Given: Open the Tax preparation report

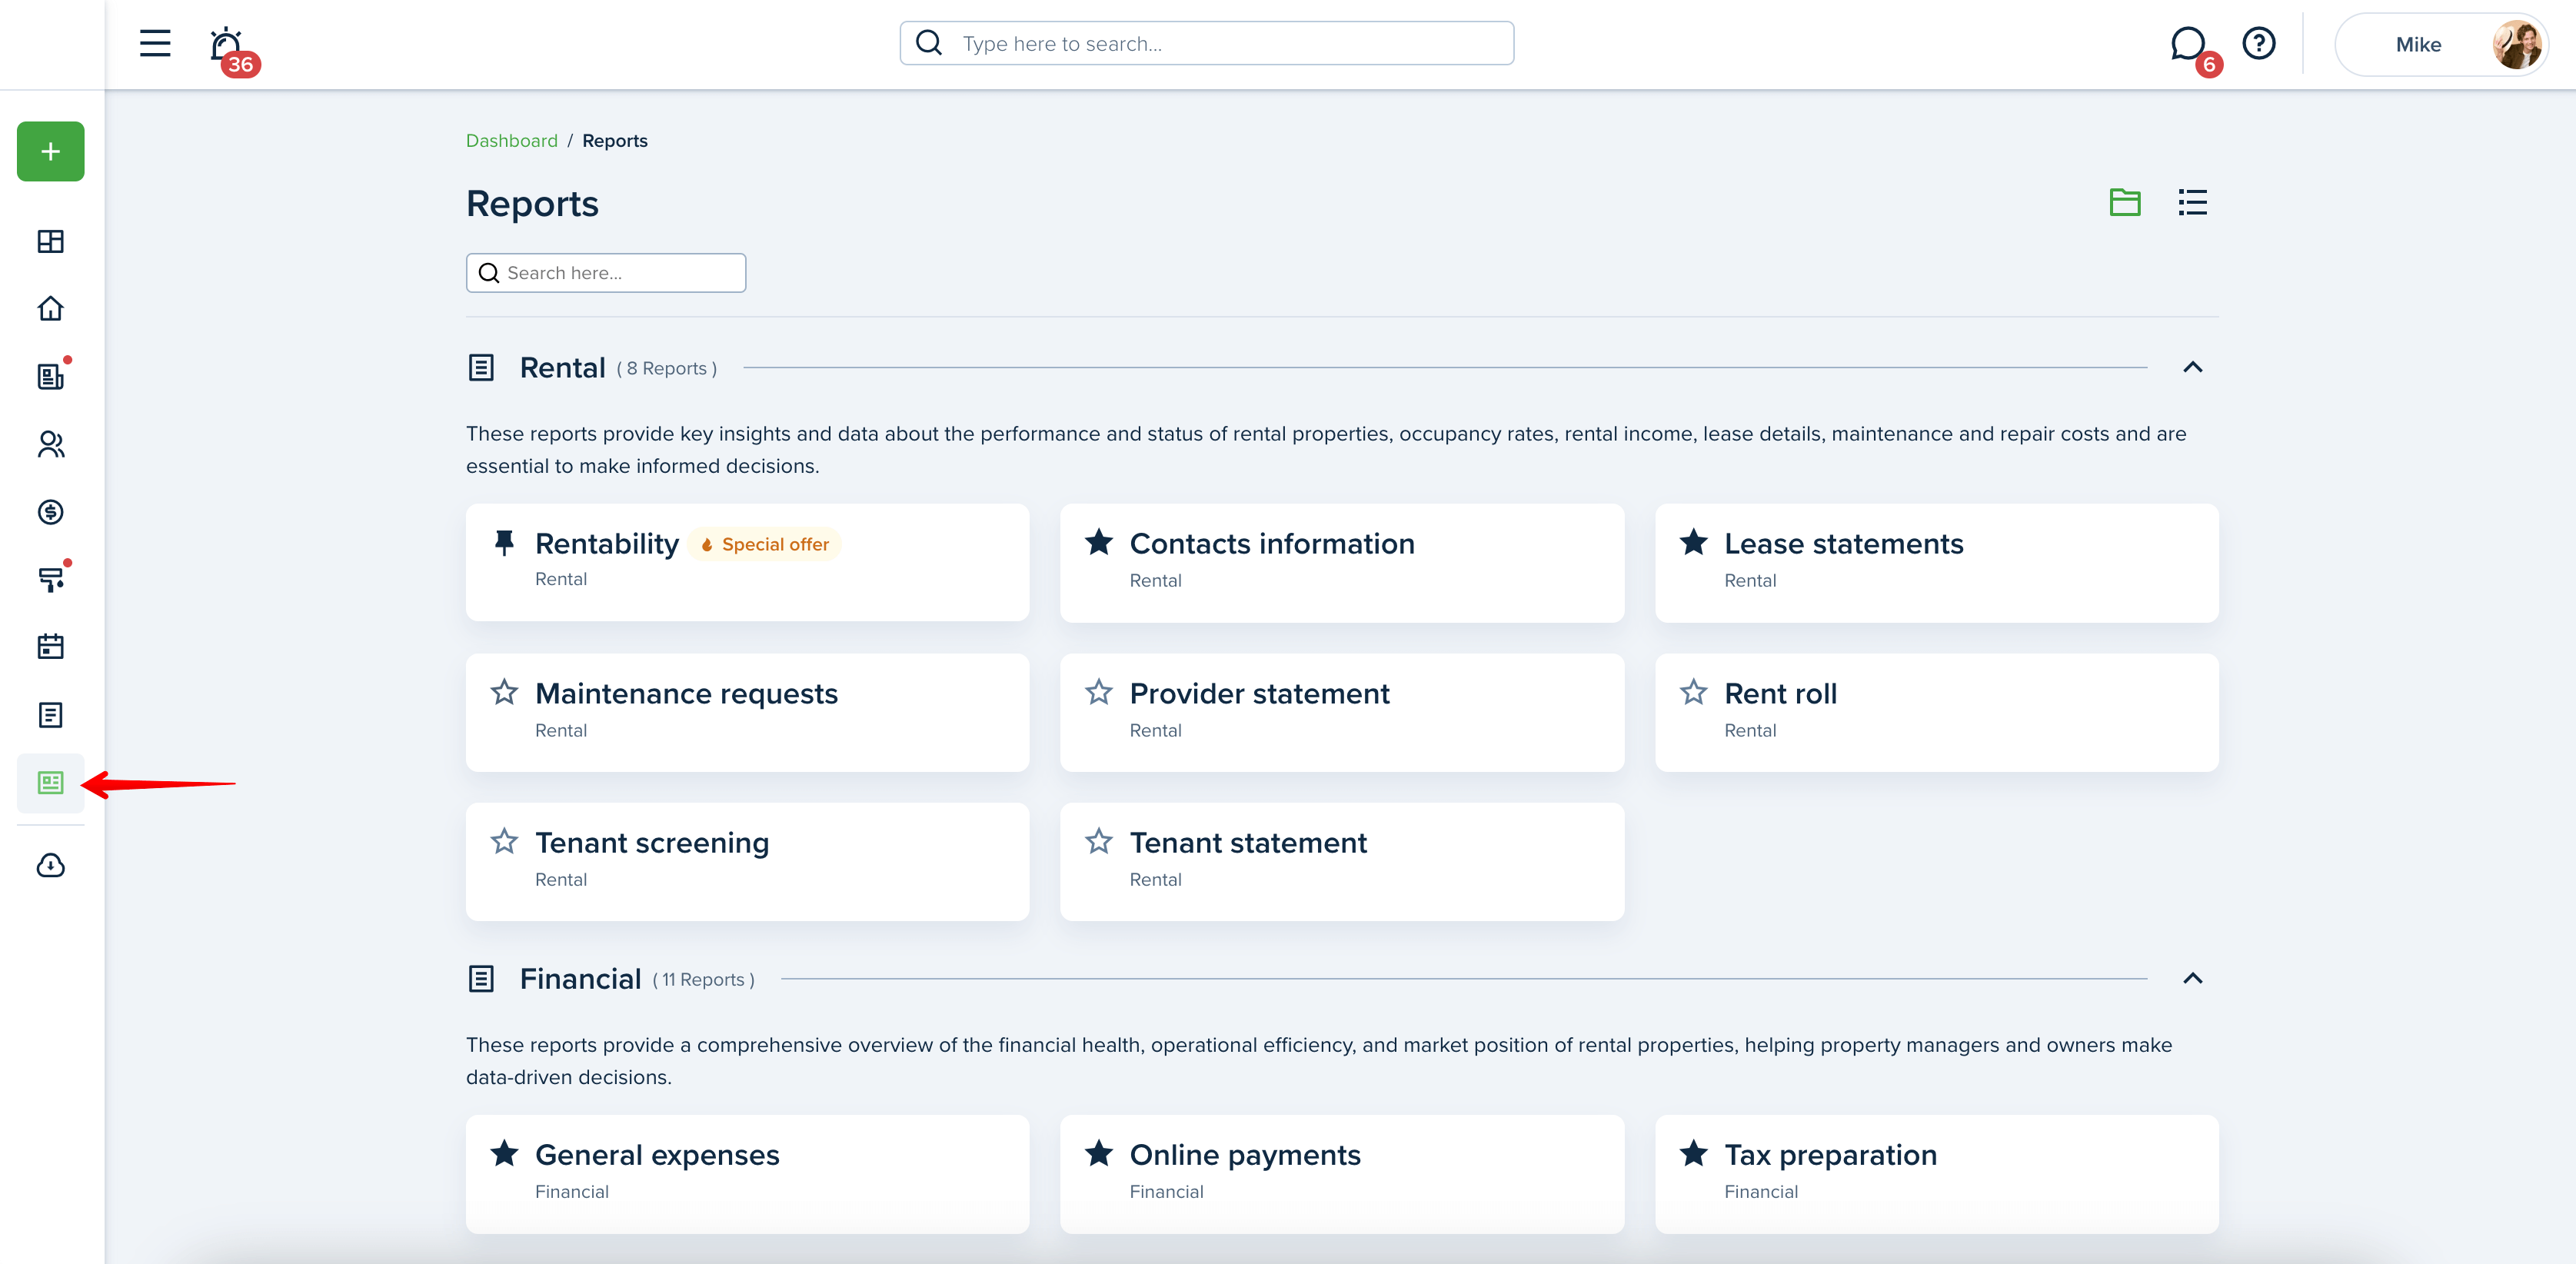Looking at the screenshot, I should click(x=1936, y=1174).
